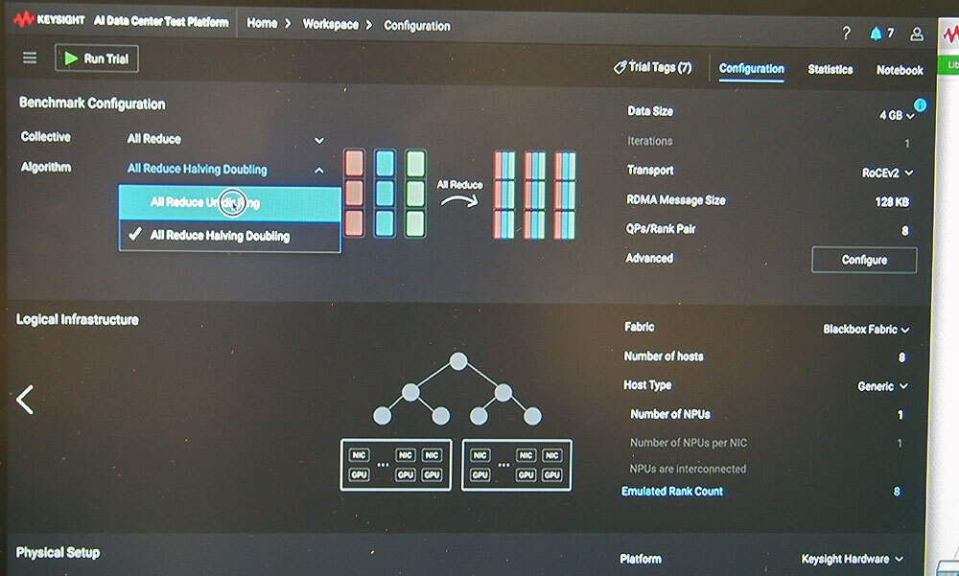Open the user account icon

[916, 34]
